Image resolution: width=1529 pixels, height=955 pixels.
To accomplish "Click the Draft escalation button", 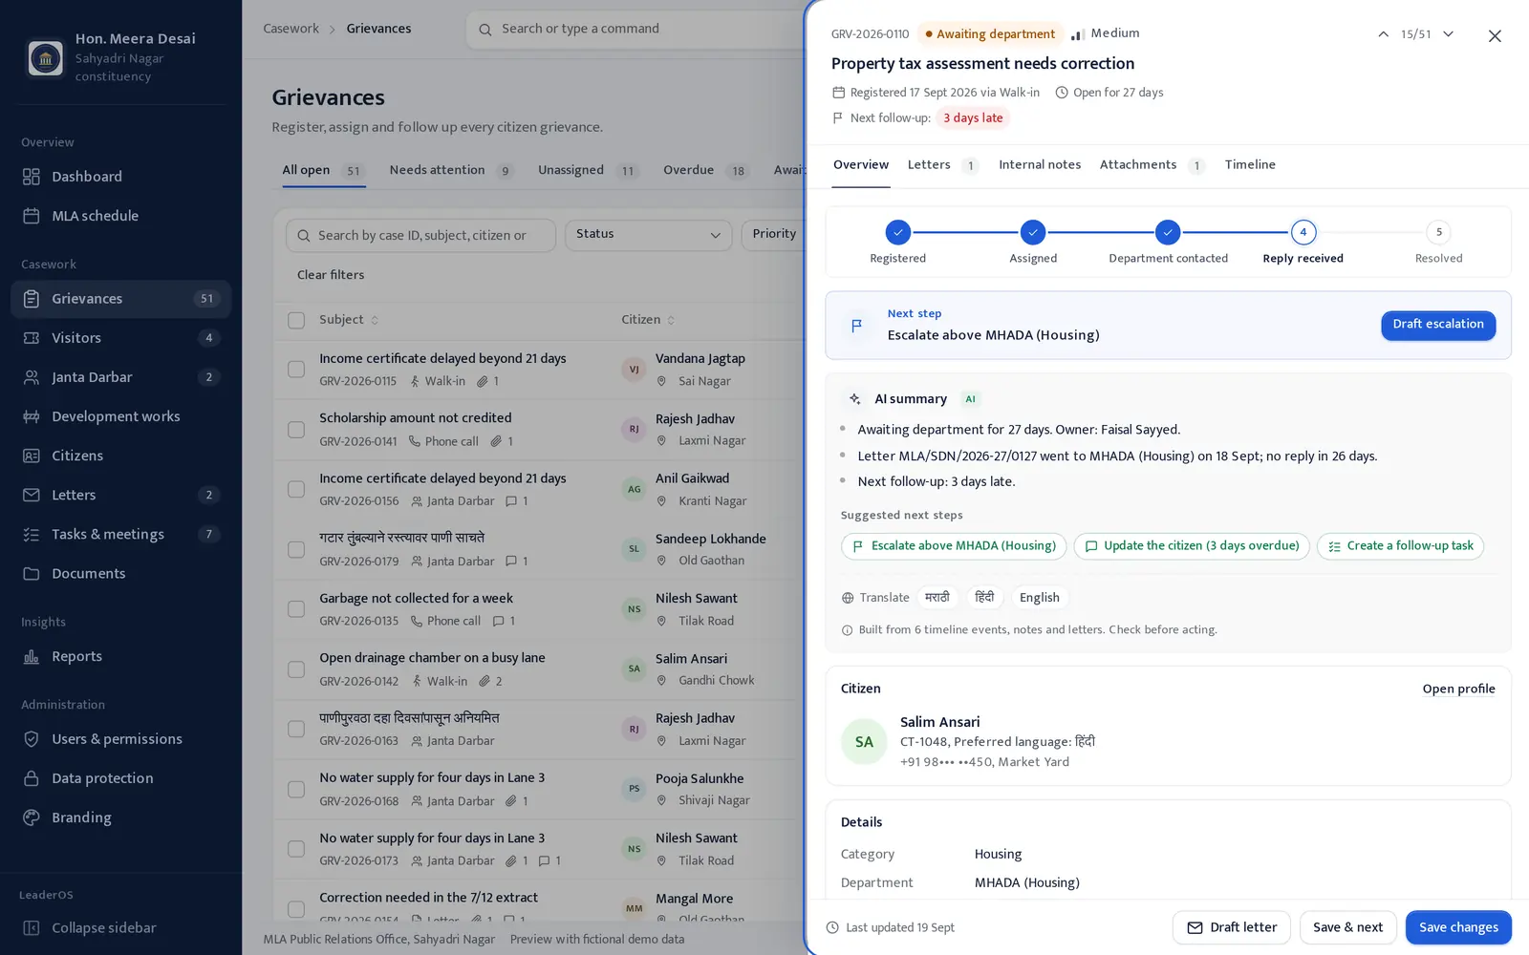I will click(1438, 325).
